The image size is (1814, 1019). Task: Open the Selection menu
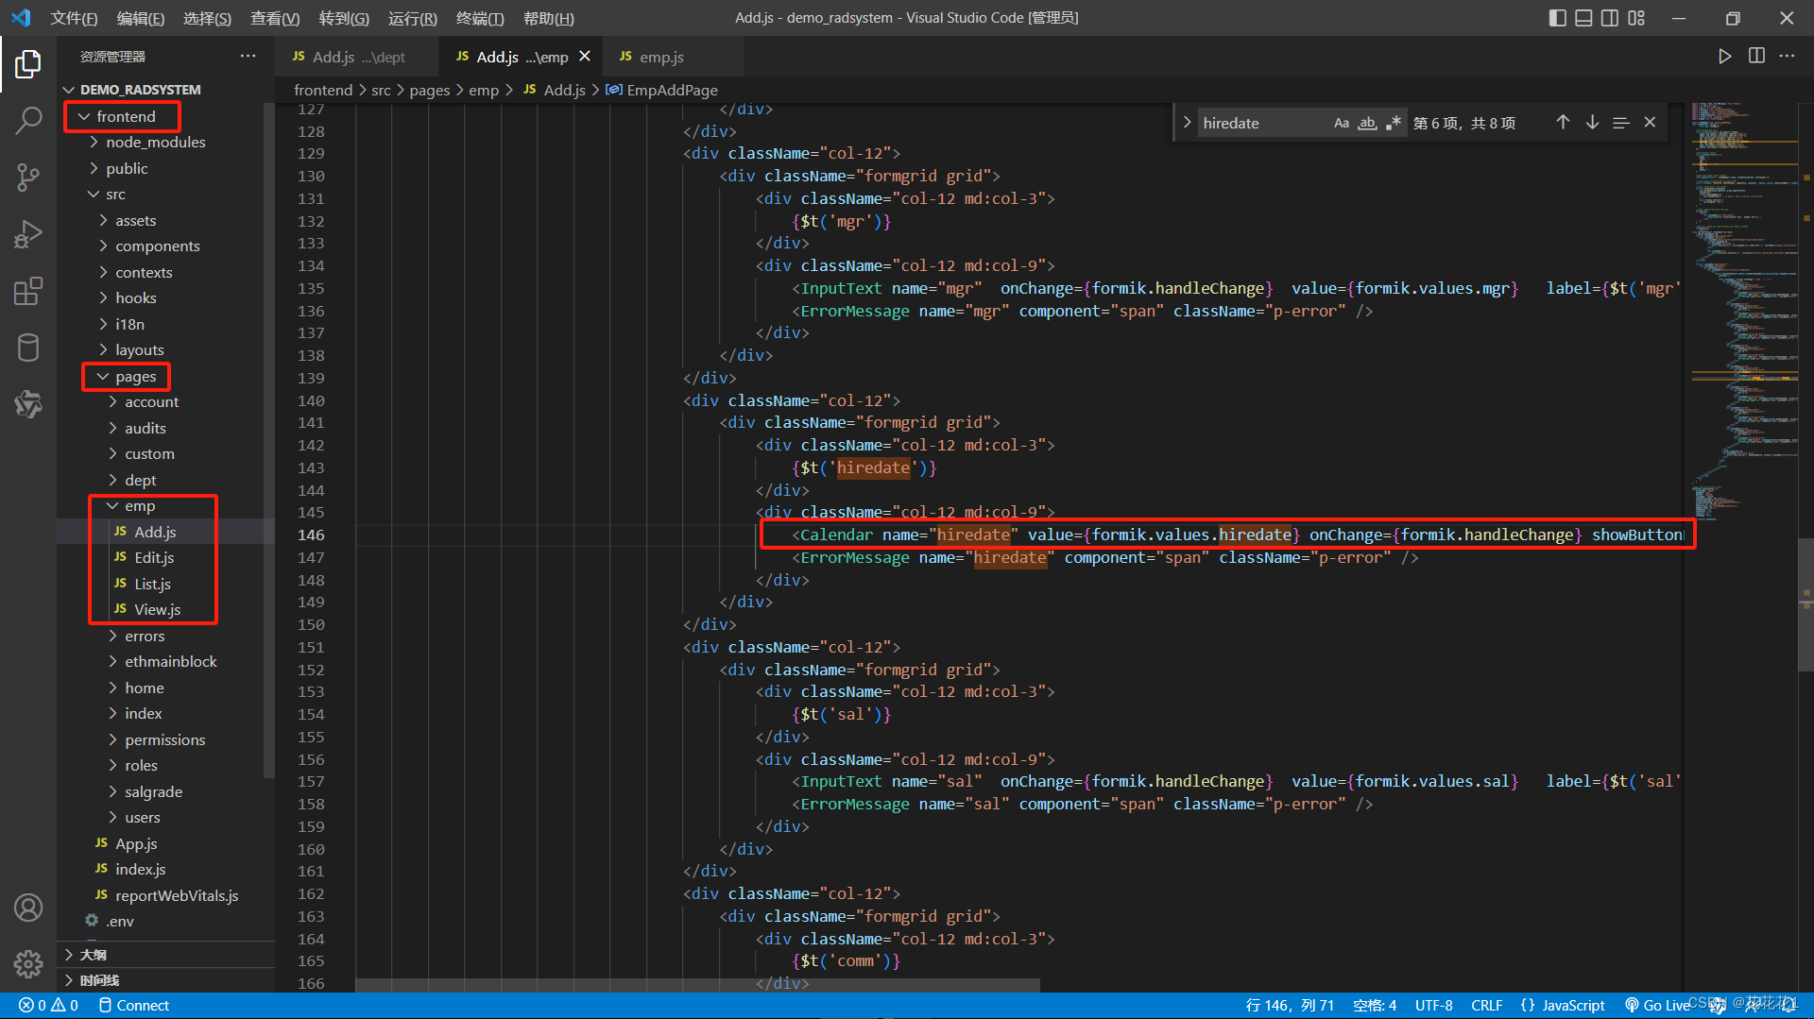207,18
